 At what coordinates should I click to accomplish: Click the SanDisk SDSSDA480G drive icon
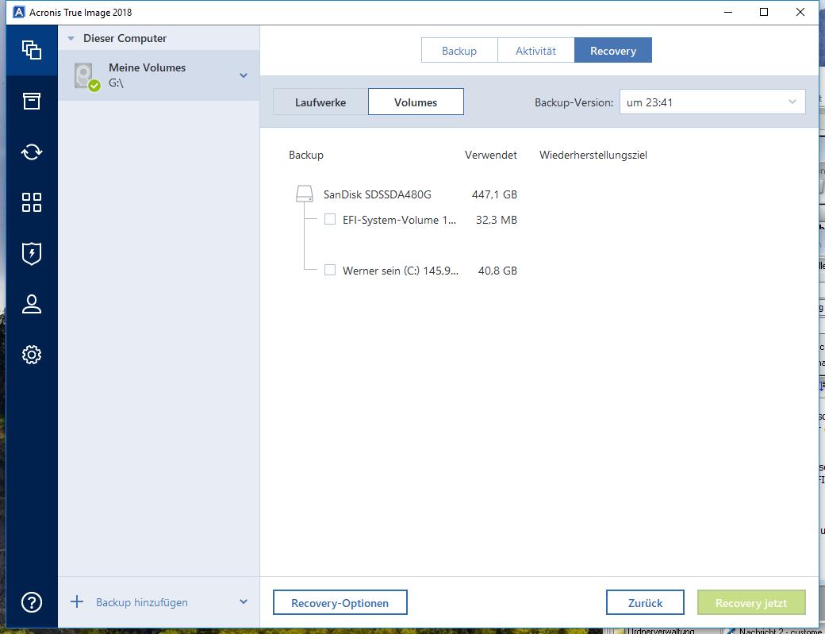click(x=305, y=194)
